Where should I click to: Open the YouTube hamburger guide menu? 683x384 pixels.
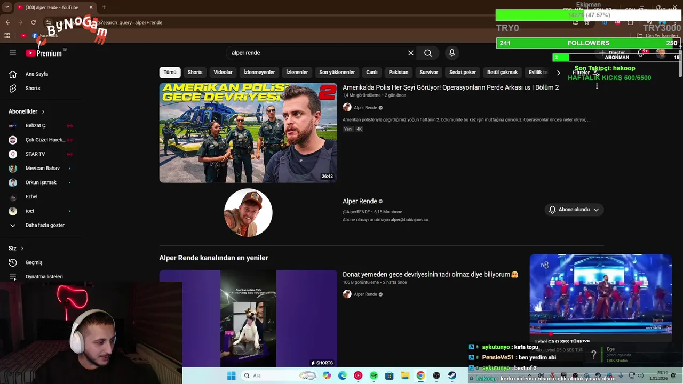pos(13,53)
